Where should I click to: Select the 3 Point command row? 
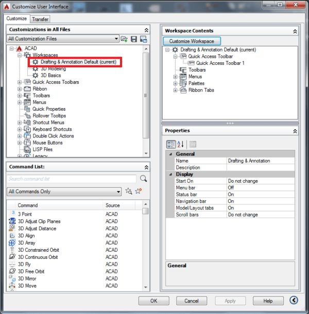[x=75, y=214]
